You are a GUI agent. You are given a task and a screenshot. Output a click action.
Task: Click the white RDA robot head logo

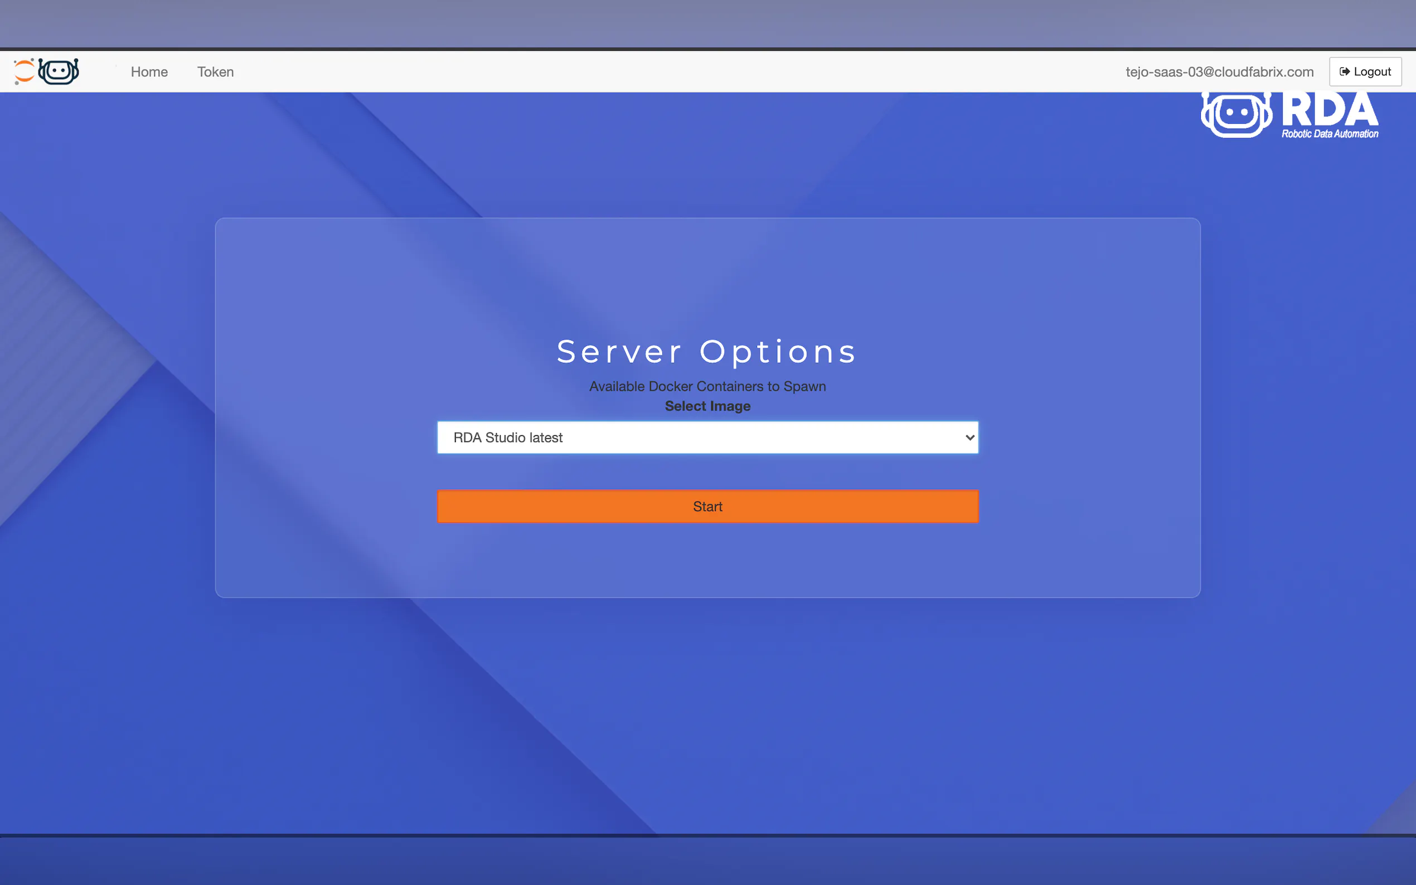[x=1236, y=114]
